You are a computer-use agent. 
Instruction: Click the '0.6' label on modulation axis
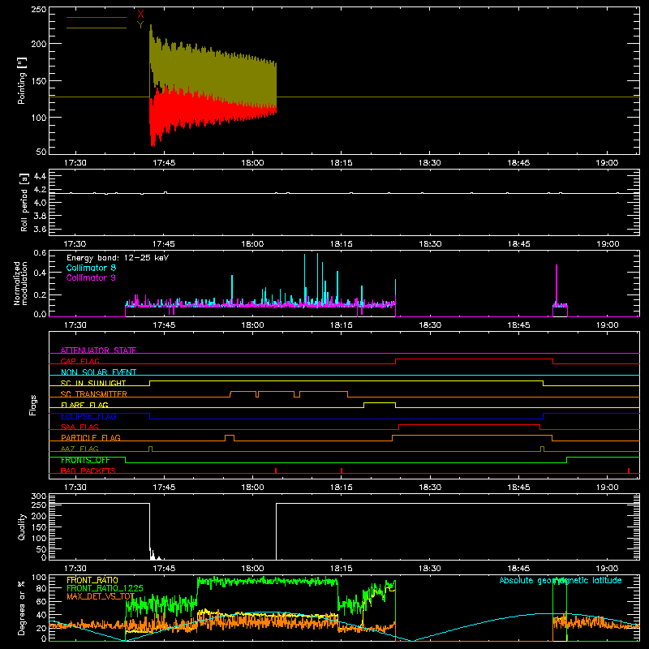click(x=40, y=253)
